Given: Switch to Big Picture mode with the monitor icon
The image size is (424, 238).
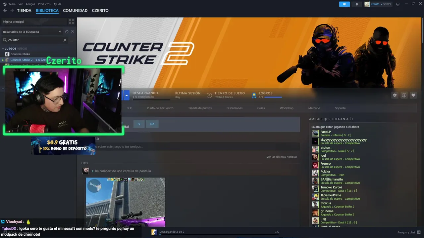Looking at the screenshot, I should coord(397,4).
